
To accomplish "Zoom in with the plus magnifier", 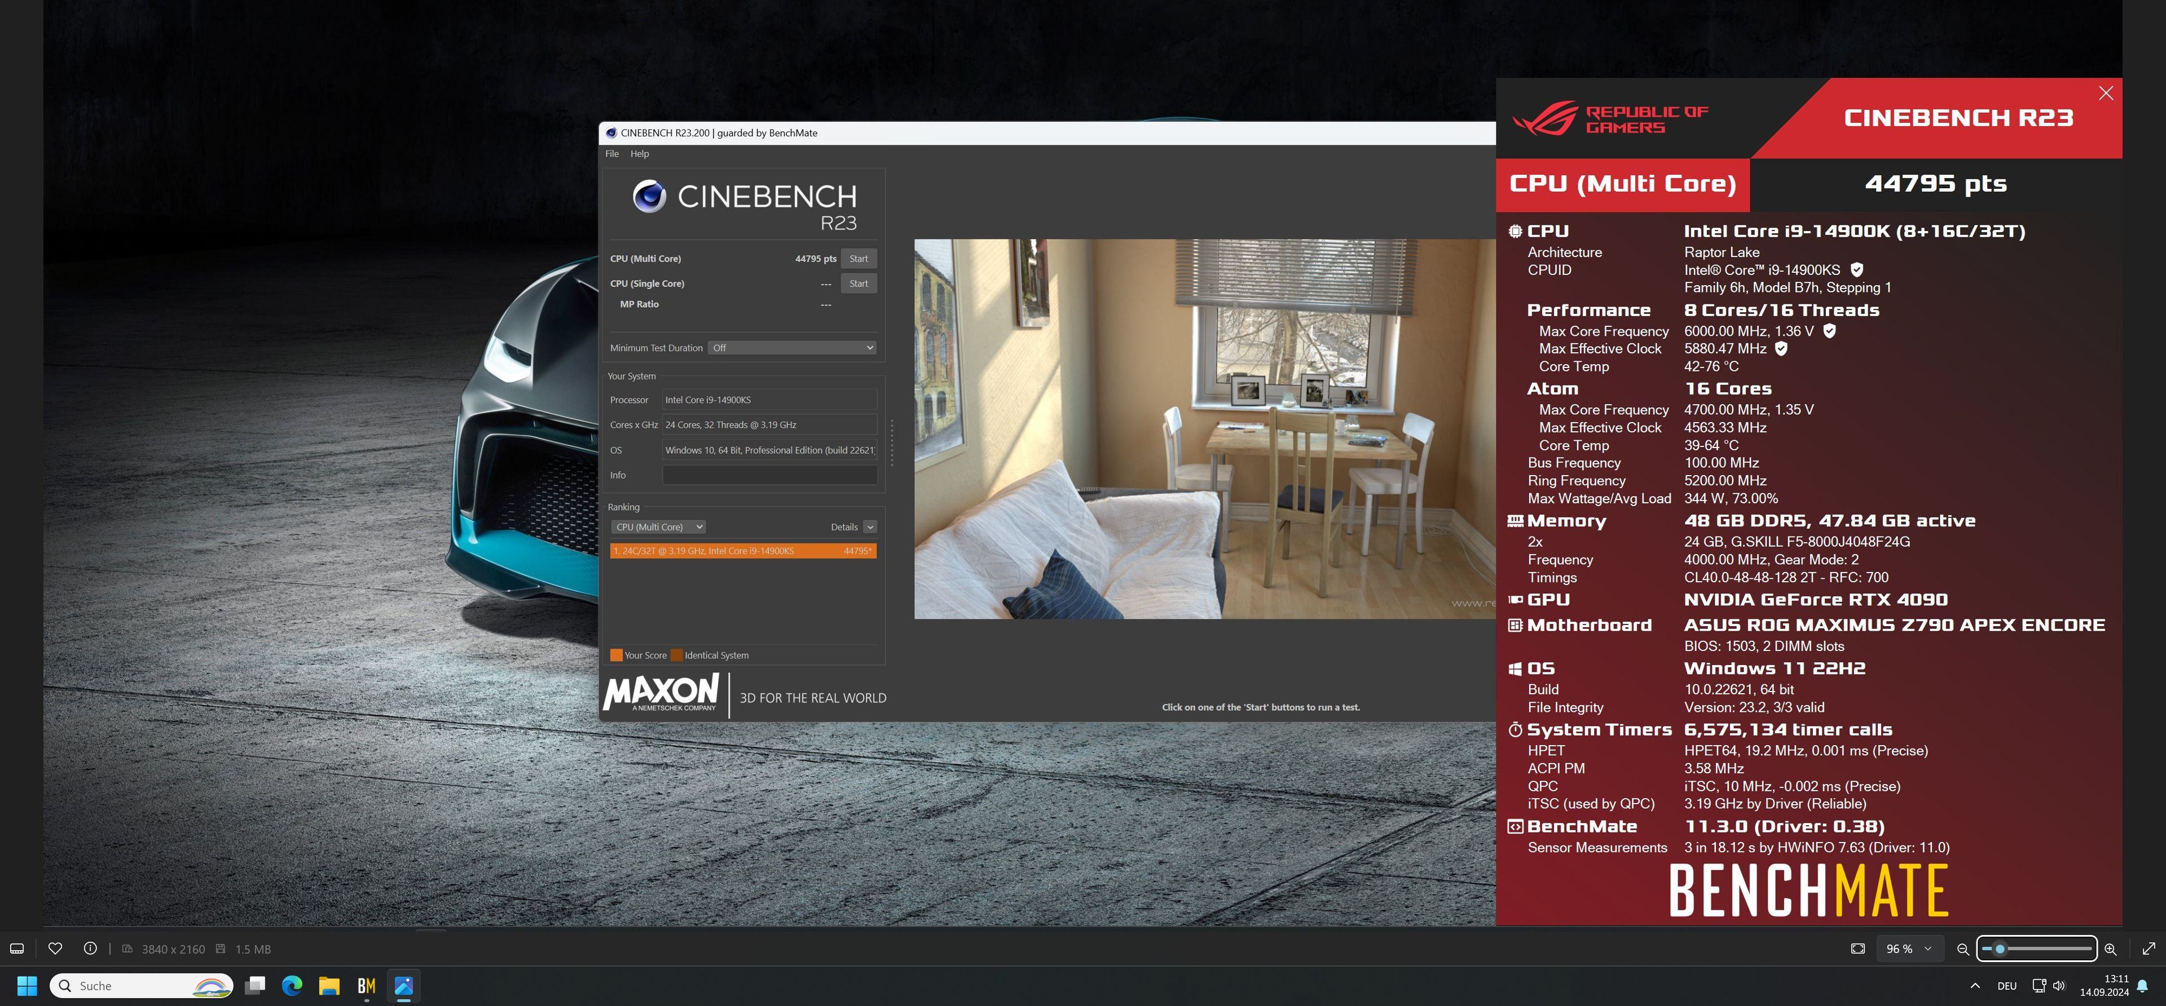I will [x=2111, y=949].
